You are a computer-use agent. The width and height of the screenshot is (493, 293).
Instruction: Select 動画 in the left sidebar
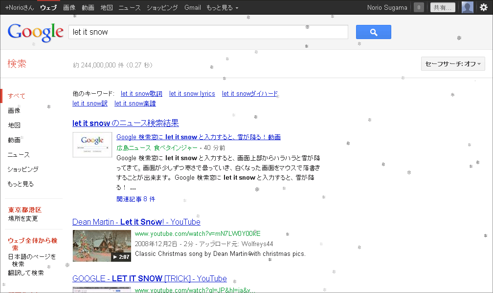click(14, 140)
